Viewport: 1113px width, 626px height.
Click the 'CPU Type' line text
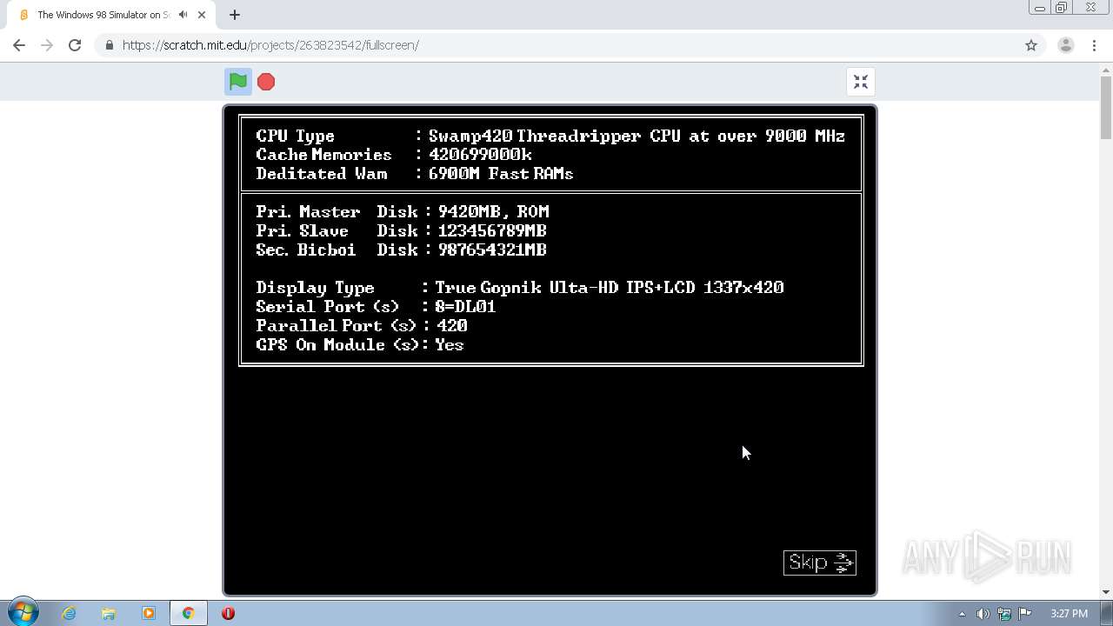point(550,136)
